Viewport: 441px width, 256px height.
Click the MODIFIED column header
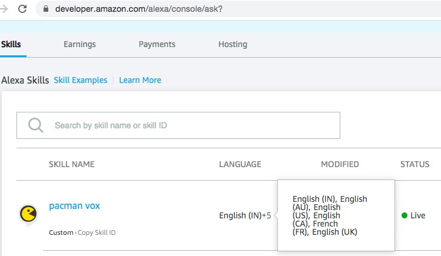click(340, 164)
